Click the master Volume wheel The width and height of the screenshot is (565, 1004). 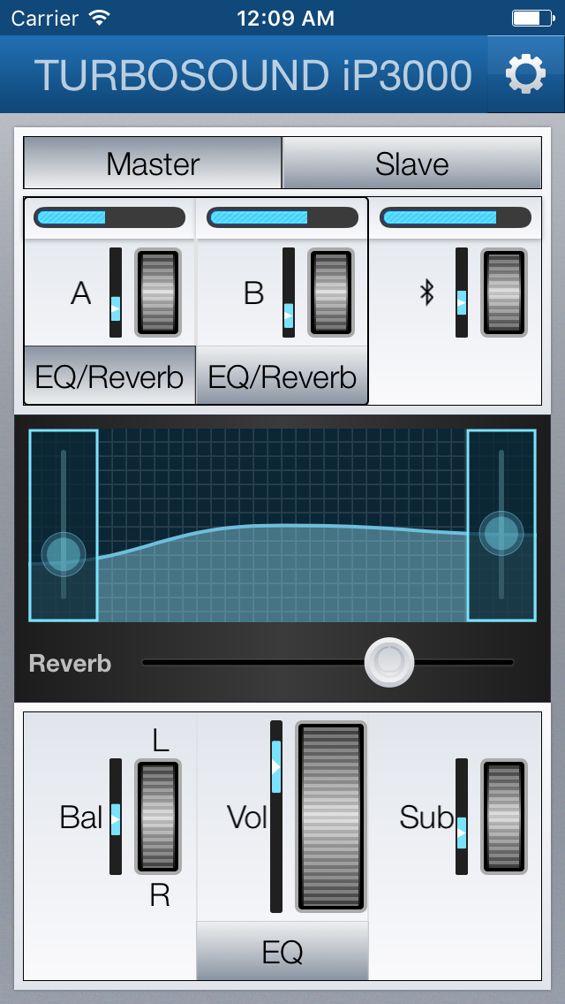[x=331, y=817]
